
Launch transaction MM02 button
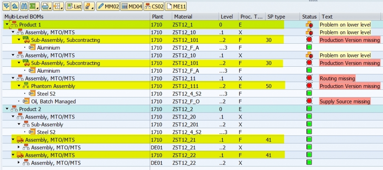click(x=108, y=7)
